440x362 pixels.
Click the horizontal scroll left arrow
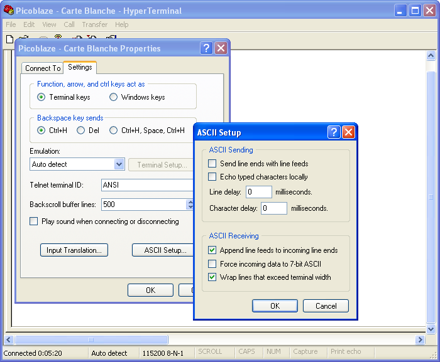[x=8, y=340]
